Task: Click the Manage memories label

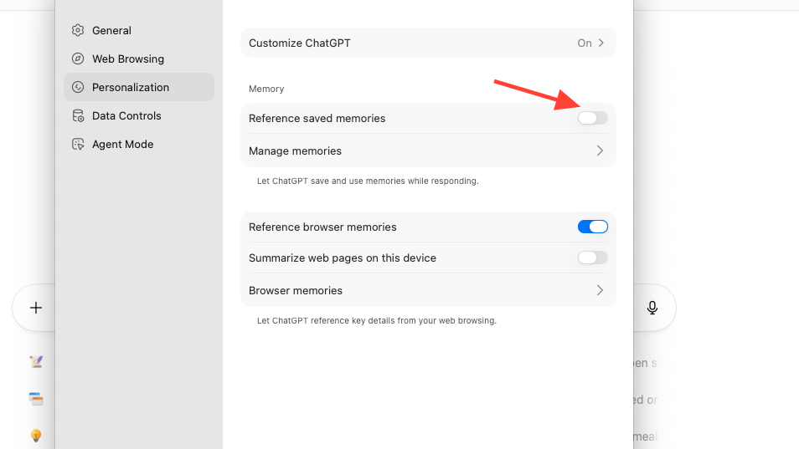Action: (x=295, y=151)
